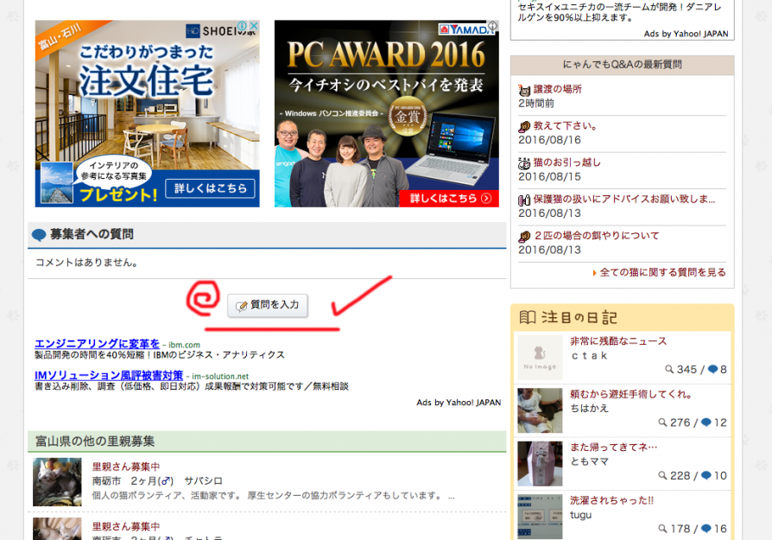This screenshot has height=540, width=772.
Task: Click thumbnail for 頼むから避妊手術してくれ。 diary
Action: point(540,410)
